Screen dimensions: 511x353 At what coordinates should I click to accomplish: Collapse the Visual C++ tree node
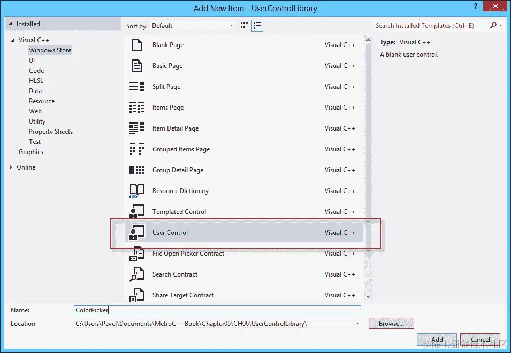[x=13, y=40]
